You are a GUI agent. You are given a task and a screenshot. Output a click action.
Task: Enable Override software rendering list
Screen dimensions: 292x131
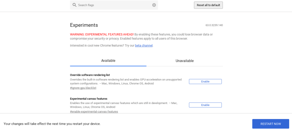click(205, 82)
